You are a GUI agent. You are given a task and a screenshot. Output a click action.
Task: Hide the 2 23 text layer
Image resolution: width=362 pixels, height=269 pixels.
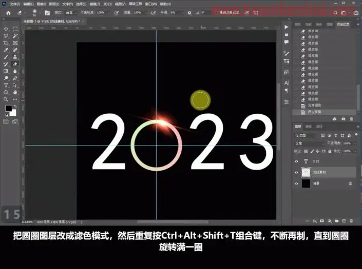tap(297, 161)
